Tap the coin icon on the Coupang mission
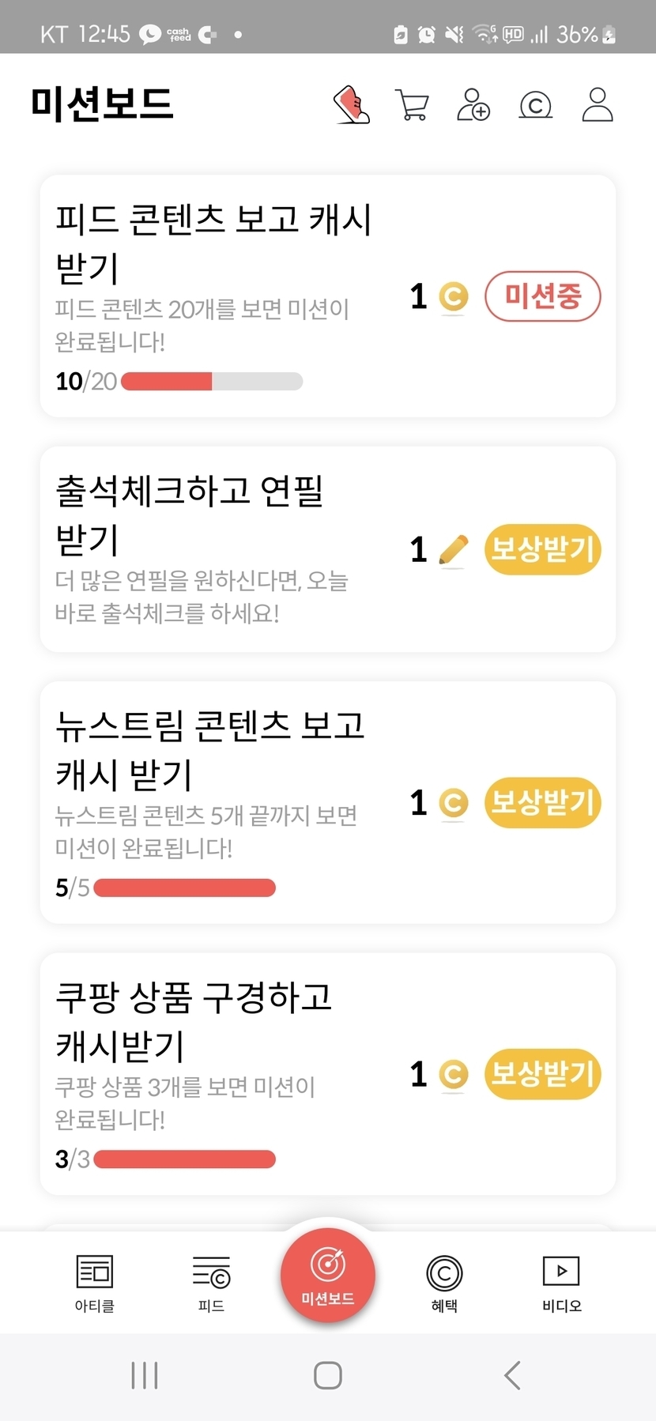This screenshot has width=656, height=1421. click(453, 1074)
